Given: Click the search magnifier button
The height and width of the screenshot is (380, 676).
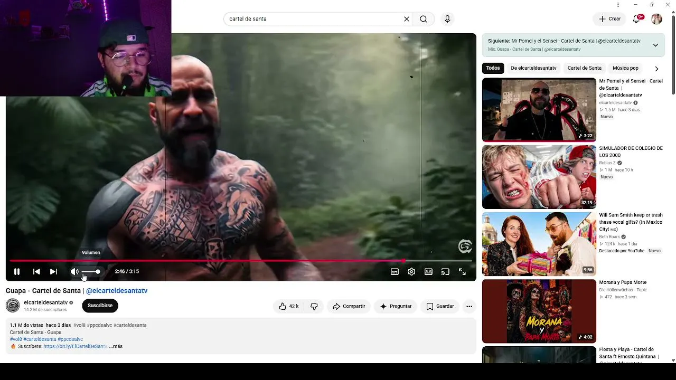Looking at the screenshot, I should coord(424,19).
